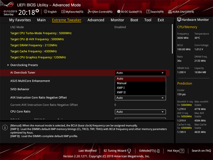Click the settings list scrollbar
Image resolution: width=213 pixels, height=160 pixels.
(x=172, y=39)
